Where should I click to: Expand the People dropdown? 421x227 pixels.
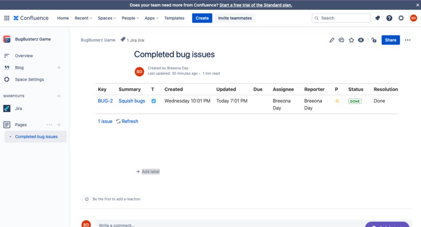click(130, 18)
